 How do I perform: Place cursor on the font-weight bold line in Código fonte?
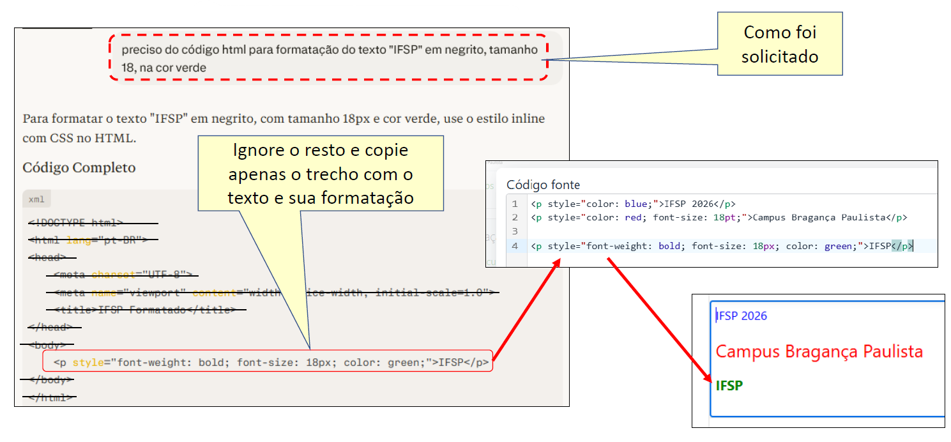722,246
